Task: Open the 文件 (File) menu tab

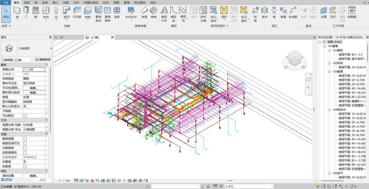Action: [5, 3]
